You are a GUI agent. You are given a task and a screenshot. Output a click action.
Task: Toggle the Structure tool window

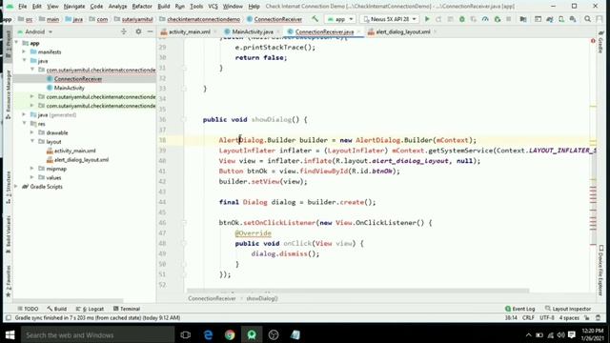9,187
